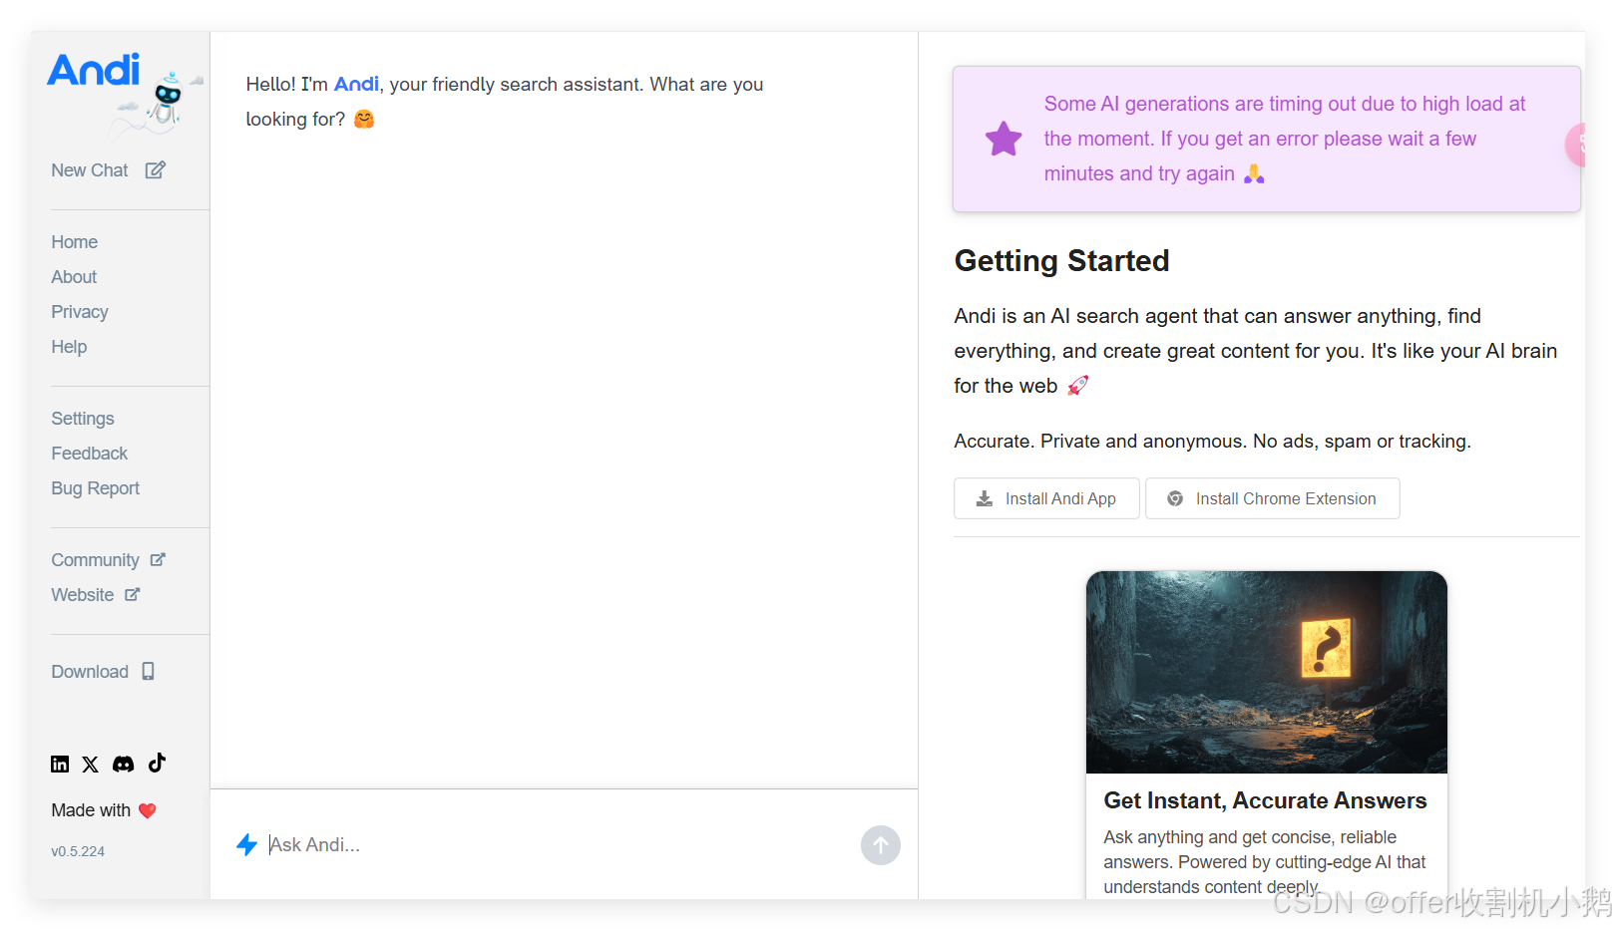The image size is (1616, 930).
Task: Go to the Privacy page
Action: 80,312
